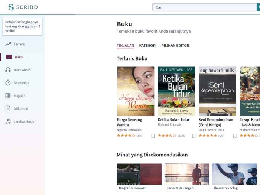Screen dimensions: 260x195
Task: Click the search button beside Cari
Action: pos(259,7)
